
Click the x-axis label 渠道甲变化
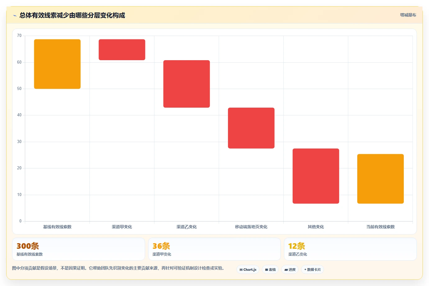click(x=122, y=227)
